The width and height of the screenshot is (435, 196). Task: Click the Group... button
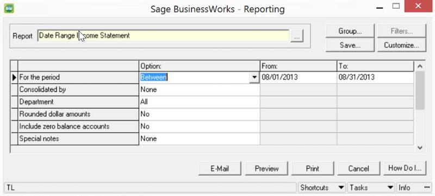[x=350, y=31]
